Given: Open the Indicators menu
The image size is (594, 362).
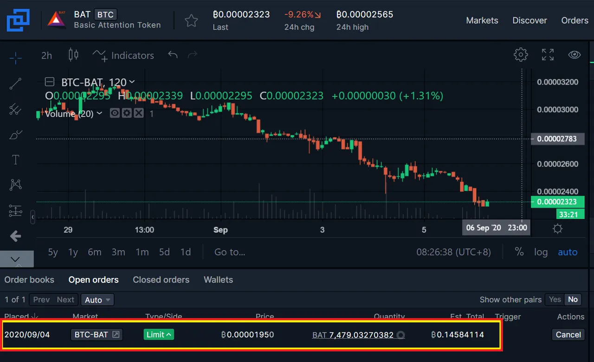Looking at the screenshot, I should pyautogui.click(x=123, y=56).
